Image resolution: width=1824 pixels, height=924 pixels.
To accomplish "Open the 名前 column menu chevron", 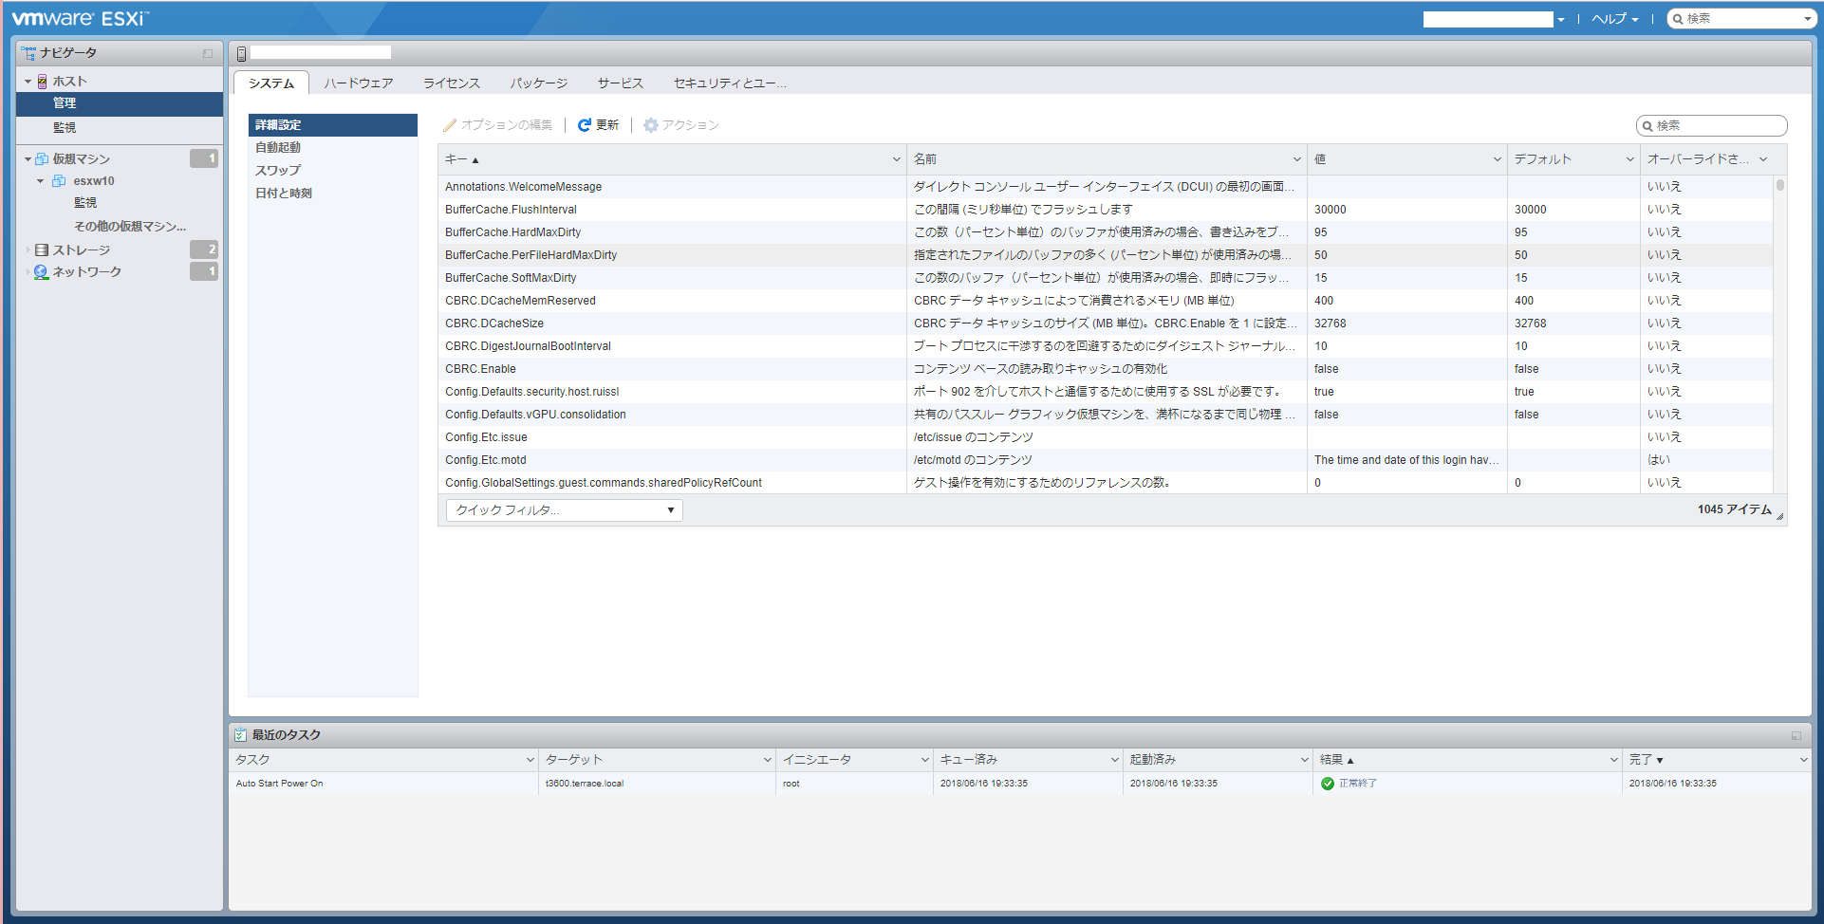I will point(1297,159).
